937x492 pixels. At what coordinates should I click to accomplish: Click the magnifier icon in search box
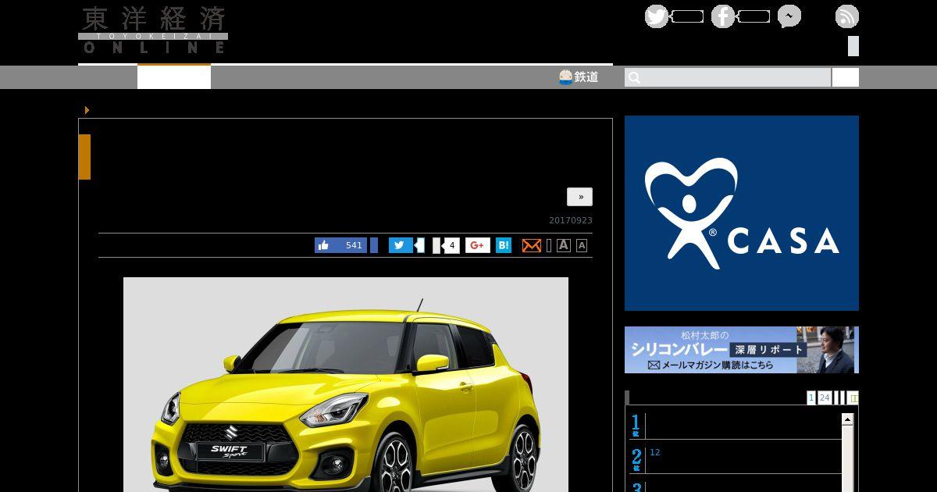(x=635, y=77)
